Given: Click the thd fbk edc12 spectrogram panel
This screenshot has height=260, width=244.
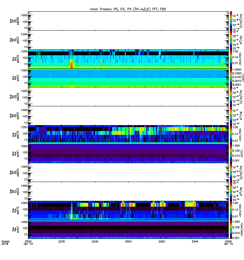Looking at the screenshot, I should coord(128,135).
